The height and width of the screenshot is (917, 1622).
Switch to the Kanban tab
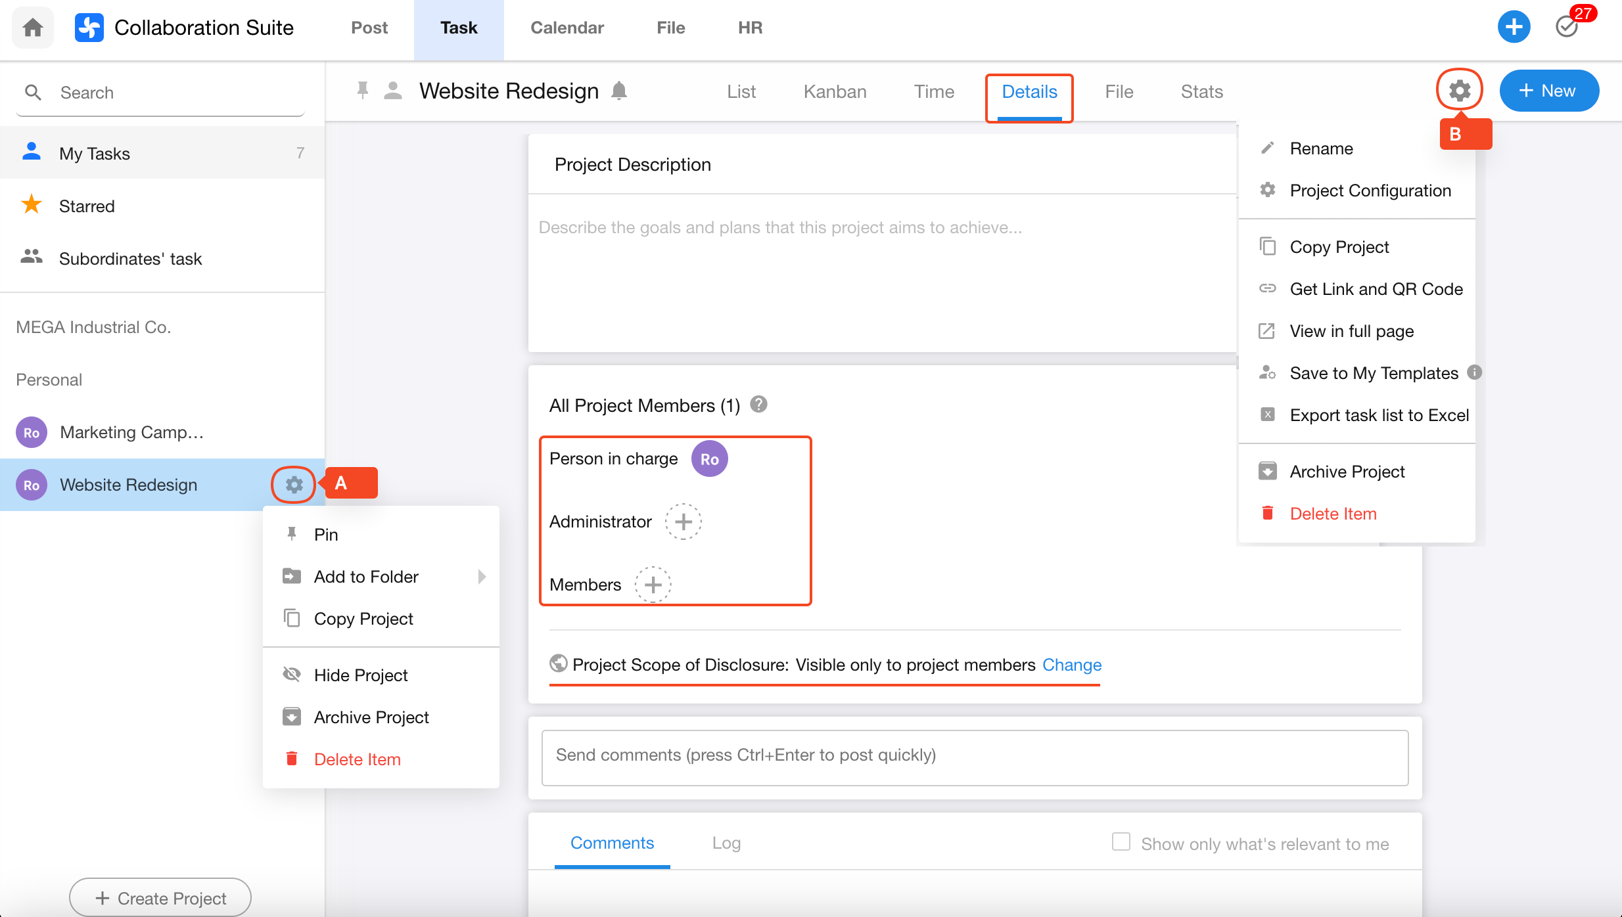point(835,91)
